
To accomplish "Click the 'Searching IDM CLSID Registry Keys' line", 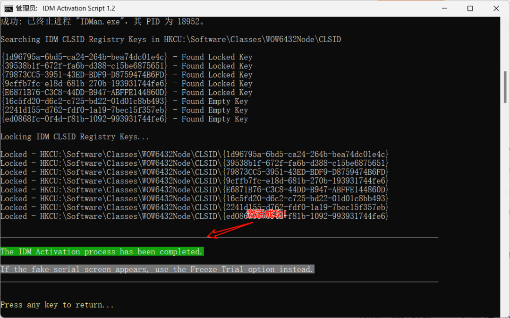I will pos(171,39).
